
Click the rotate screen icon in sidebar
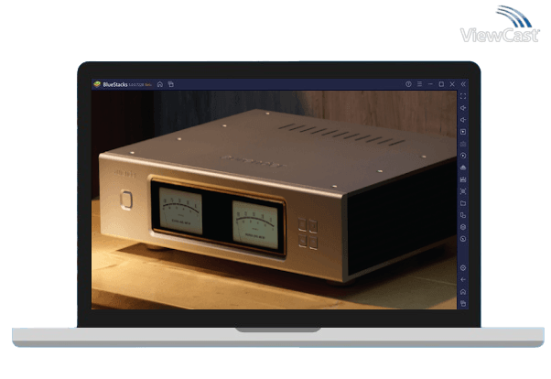(463, 215)
